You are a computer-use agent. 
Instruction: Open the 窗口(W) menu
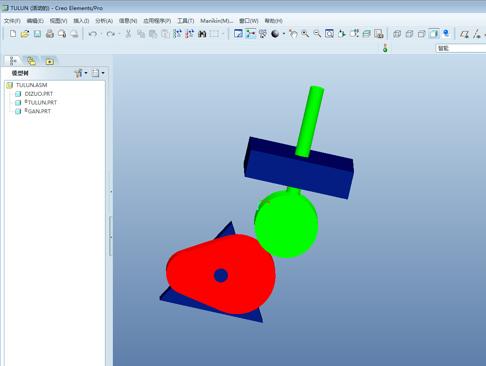coord(248,21)
